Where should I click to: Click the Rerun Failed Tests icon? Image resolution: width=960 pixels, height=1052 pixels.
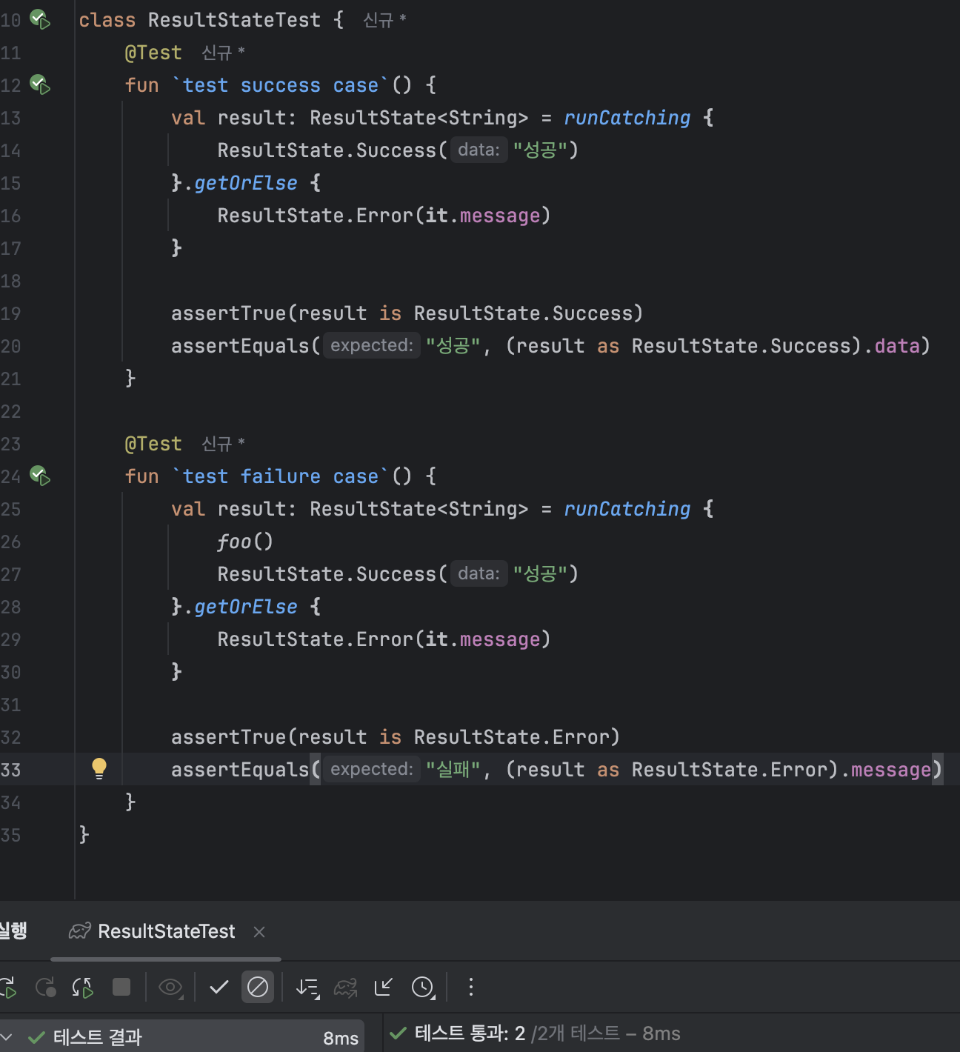tap(46, 987)
